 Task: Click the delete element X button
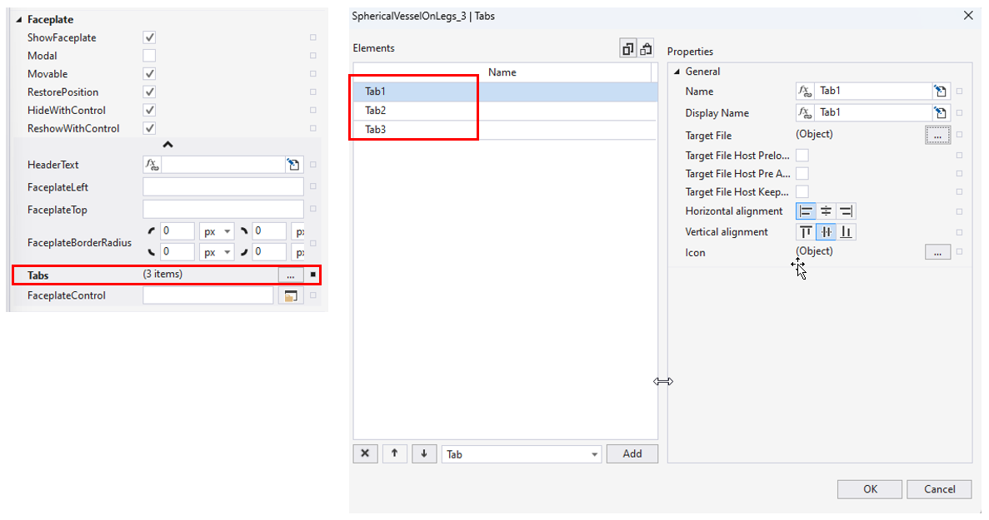pyautogui.click(x=365, y=453)
